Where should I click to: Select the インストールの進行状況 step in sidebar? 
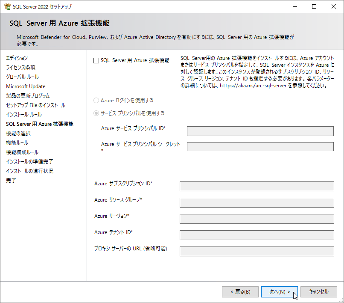click(x=29, y=171)
